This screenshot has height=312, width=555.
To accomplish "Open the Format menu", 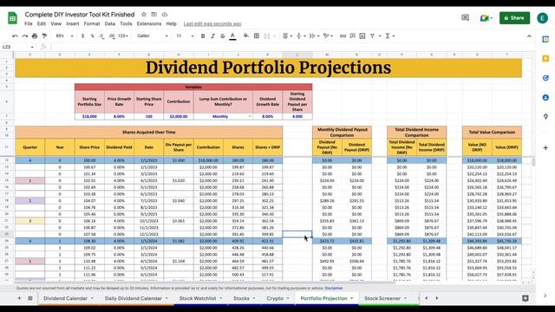I will (92, 23).
